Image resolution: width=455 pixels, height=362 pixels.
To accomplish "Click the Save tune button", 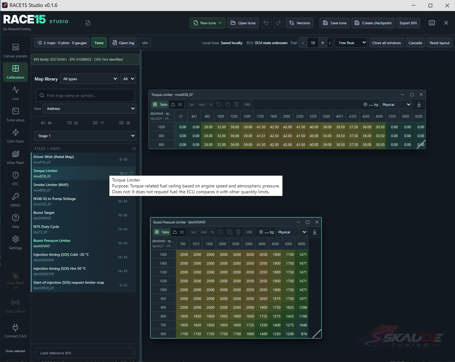I will [335, 23].
